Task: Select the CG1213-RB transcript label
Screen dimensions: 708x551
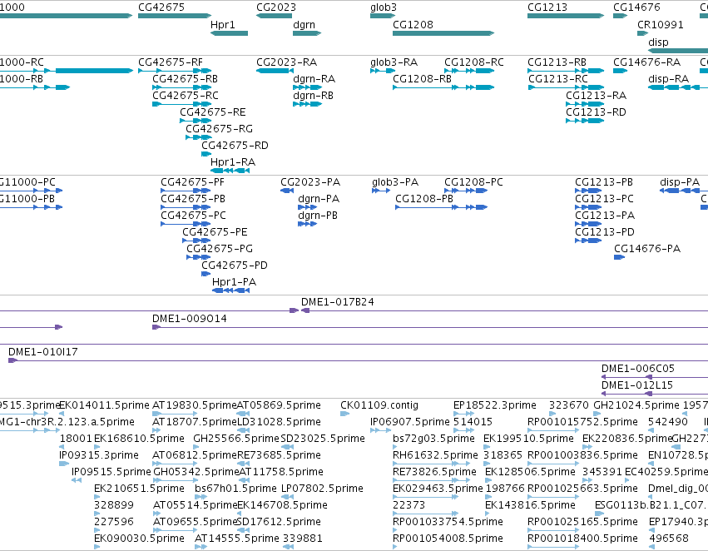Action: pyautogui.click(x=557, y=62)
